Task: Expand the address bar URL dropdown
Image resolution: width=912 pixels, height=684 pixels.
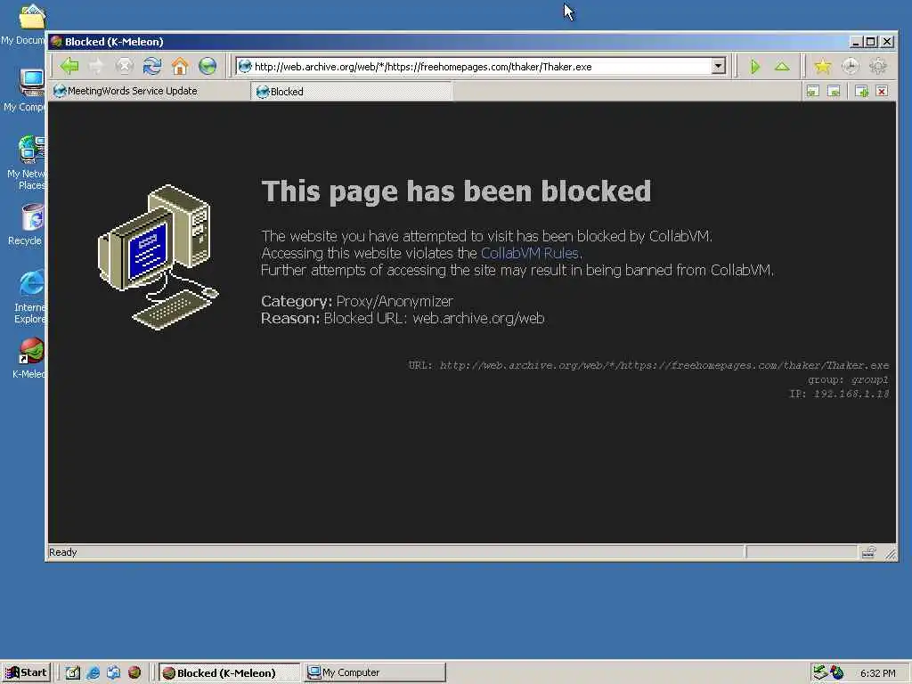Action: coord(719,66)
